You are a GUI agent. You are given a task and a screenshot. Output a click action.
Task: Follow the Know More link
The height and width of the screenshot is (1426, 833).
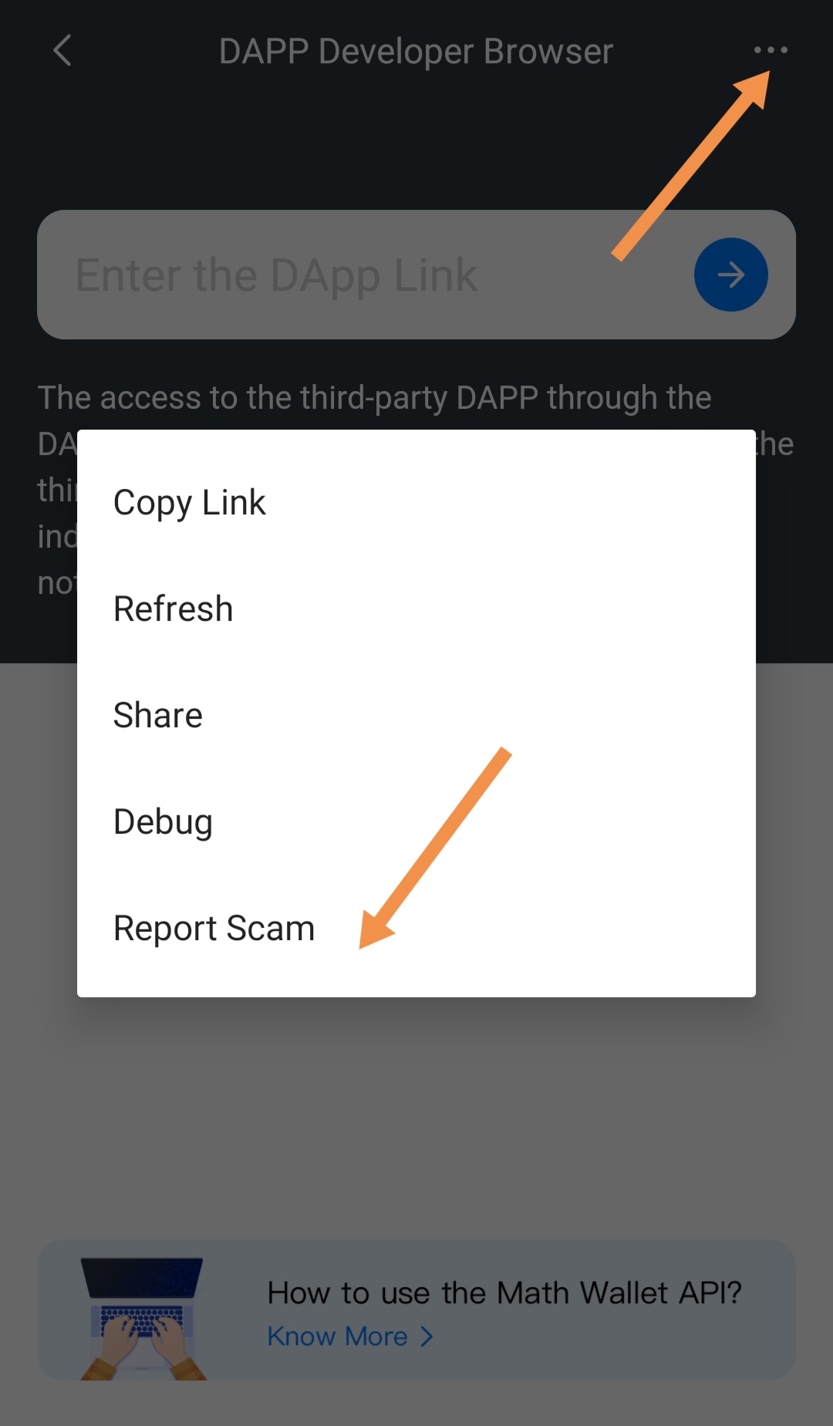[337, 1336]
